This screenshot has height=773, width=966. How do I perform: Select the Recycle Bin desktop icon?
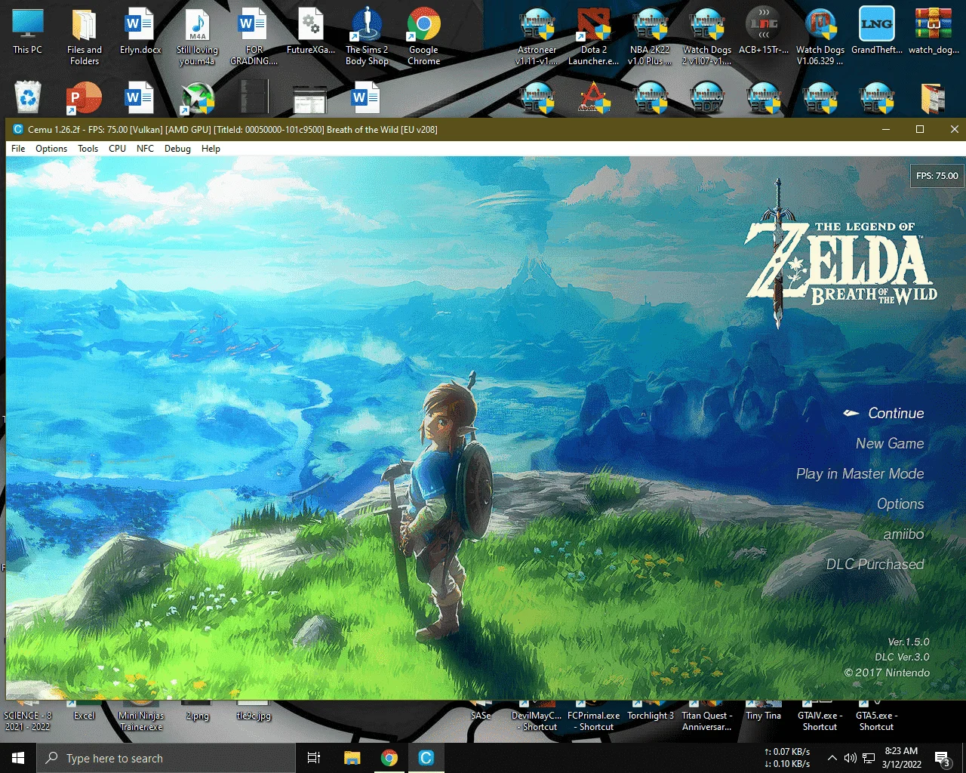(28, 98)
